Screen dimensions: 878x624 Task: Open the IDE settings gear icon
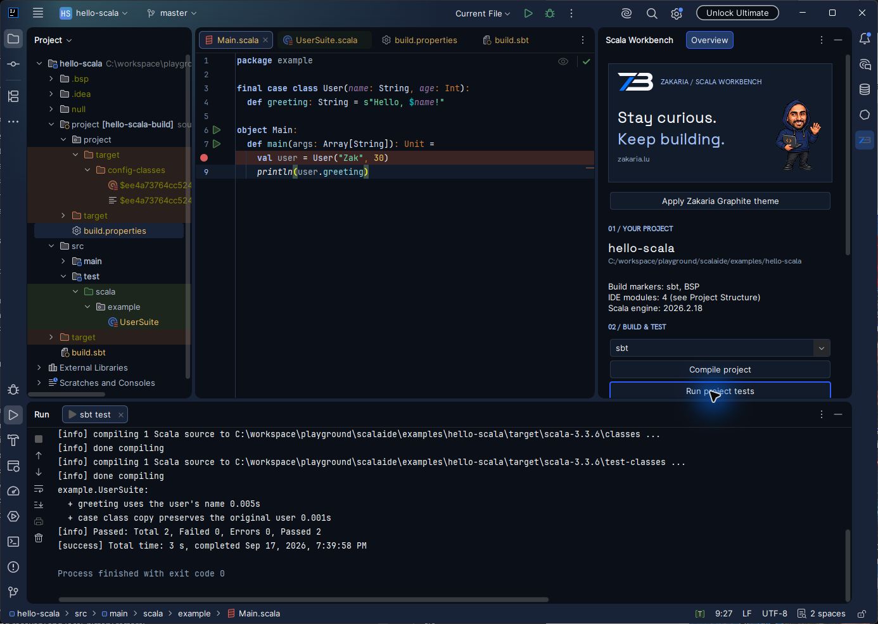click(677, 13)
